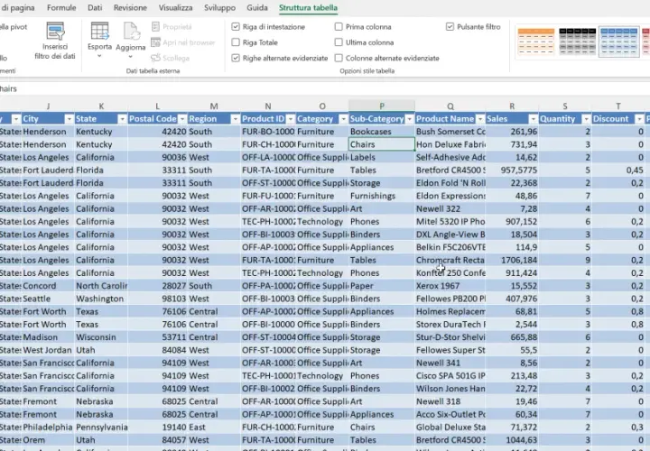Select the Philadelphia city cell
Viewport: 650px width, 451px height.
[x=48, y=427]
